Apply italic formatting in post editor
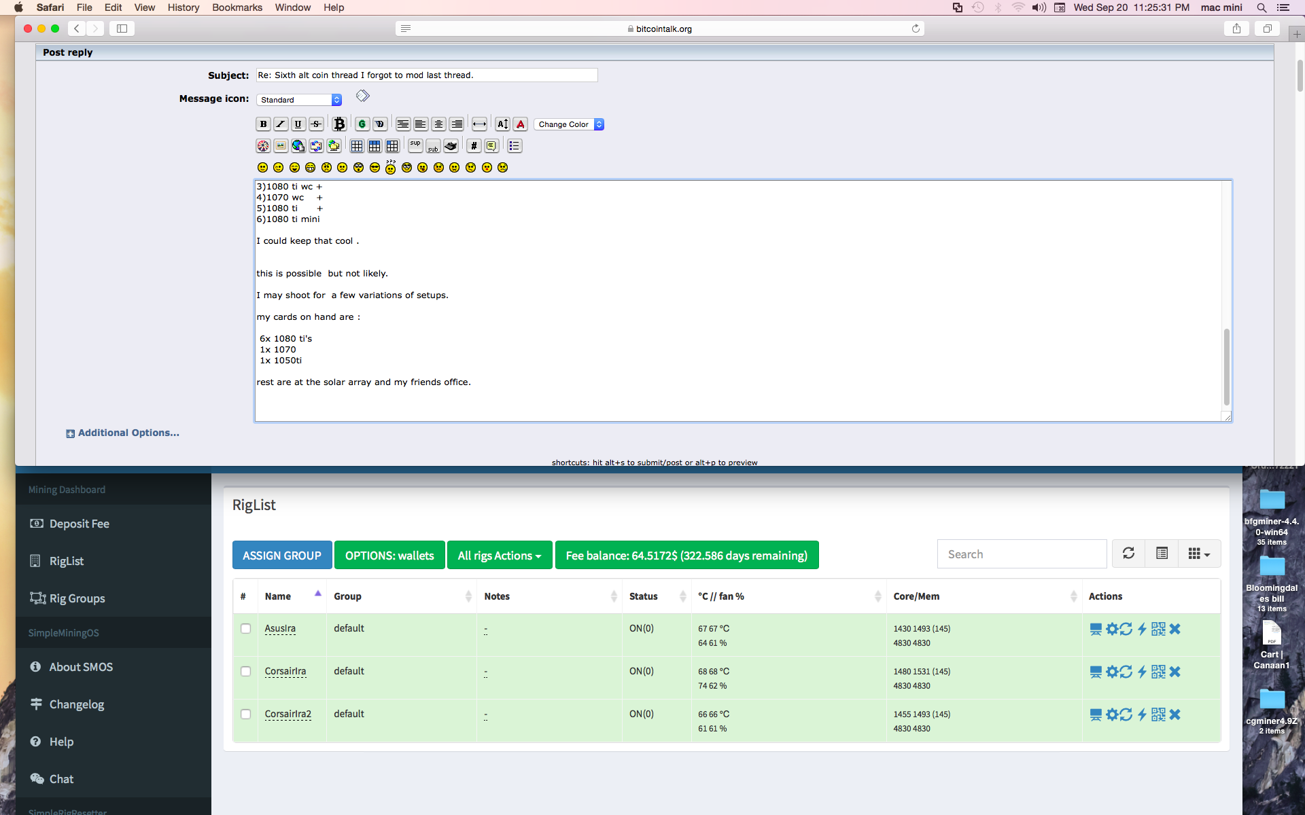 281,124
